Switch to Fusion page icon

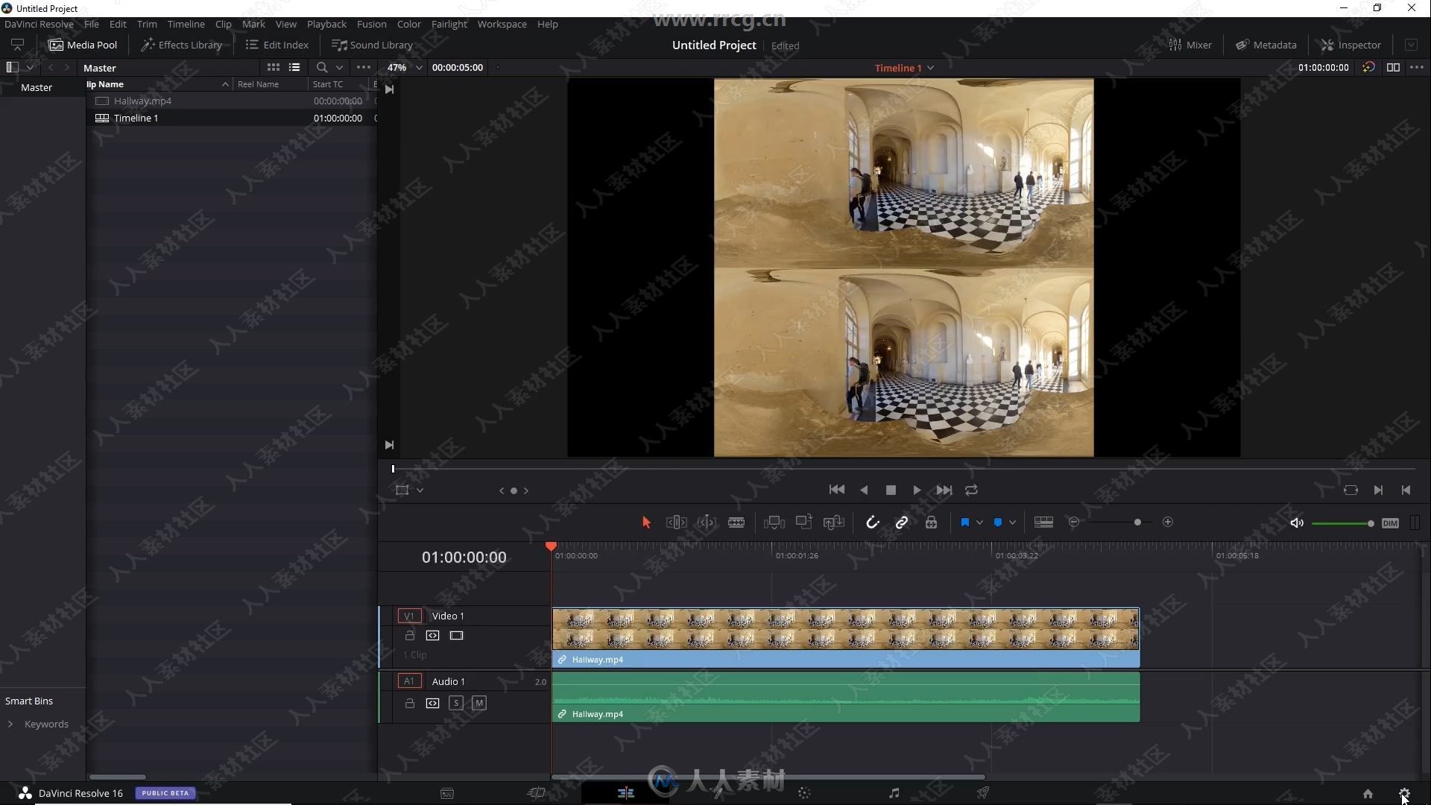(715, 794)
